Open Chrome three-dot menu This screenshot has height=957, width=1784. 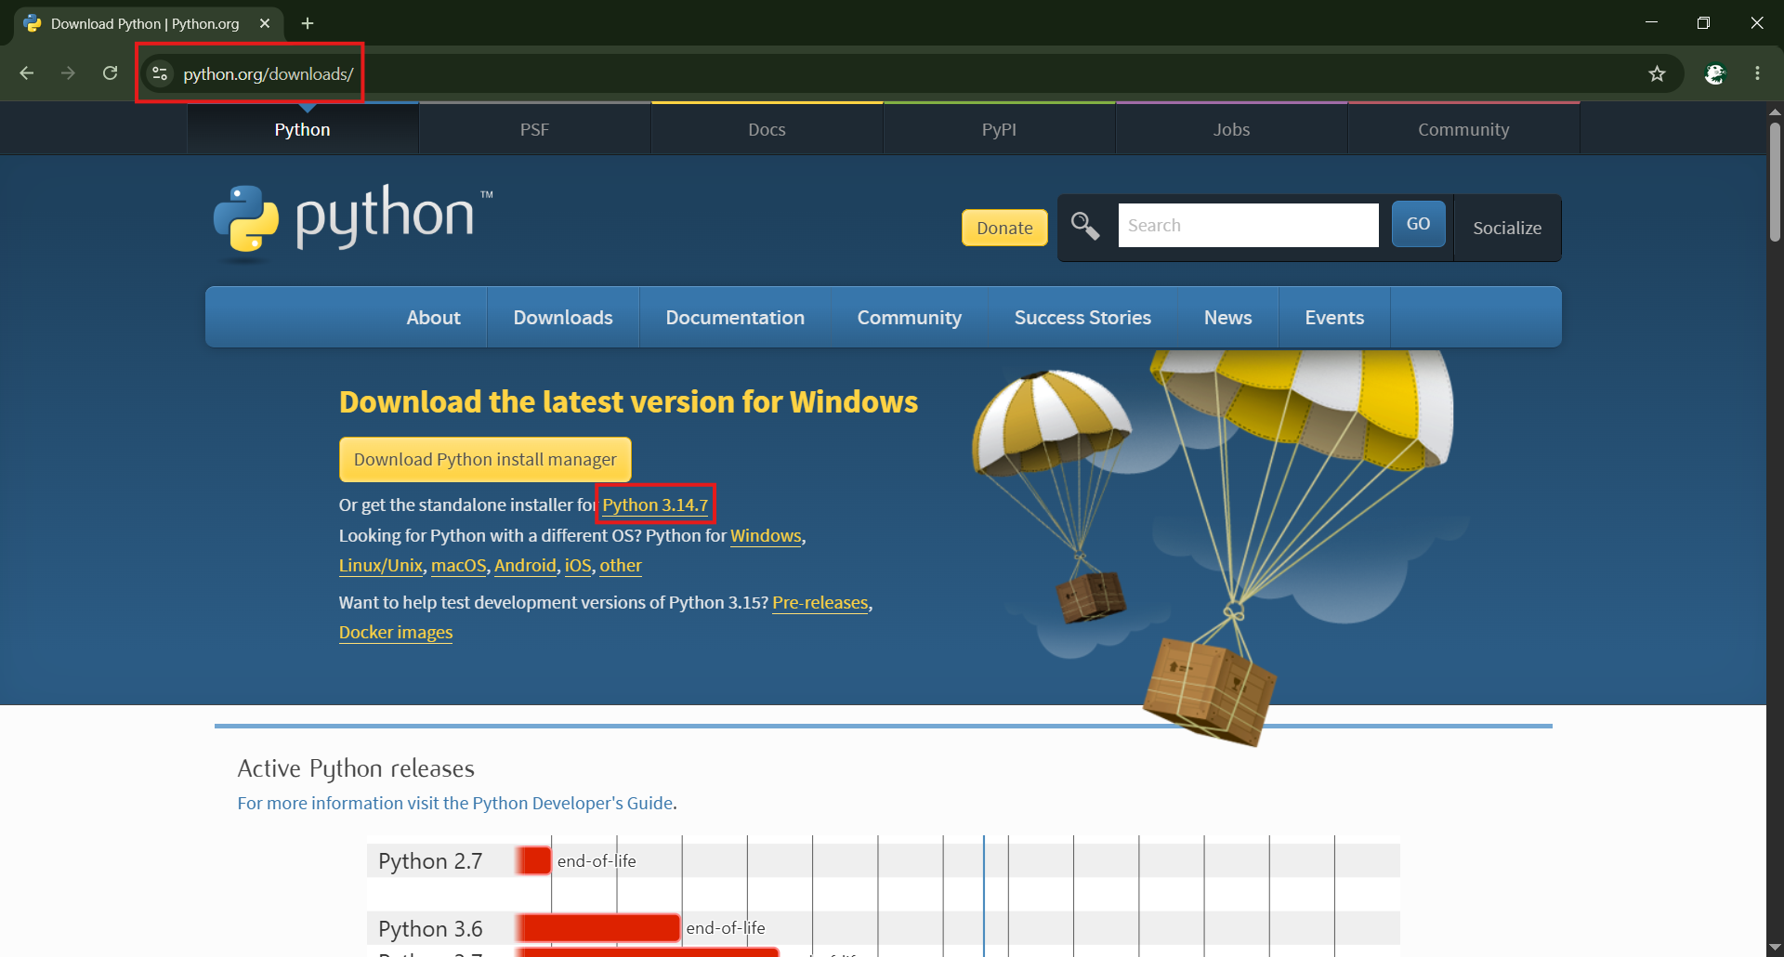1757,73
